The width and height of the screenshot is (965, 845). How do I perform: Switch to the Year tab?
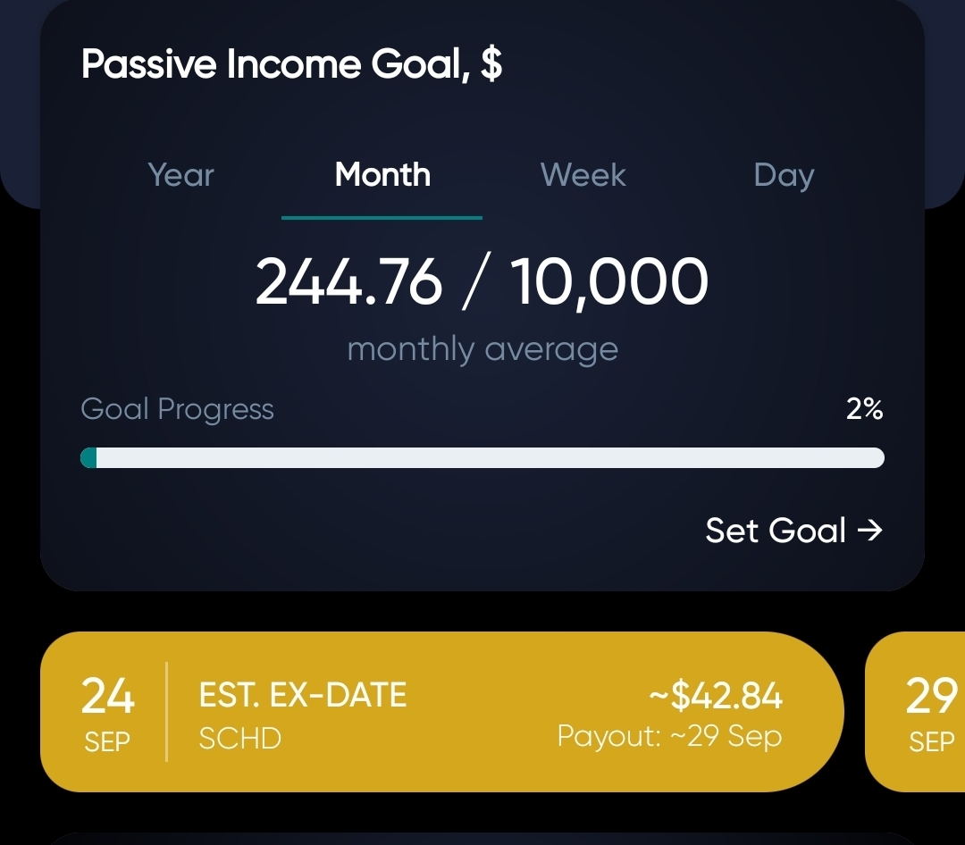point(180,175)
